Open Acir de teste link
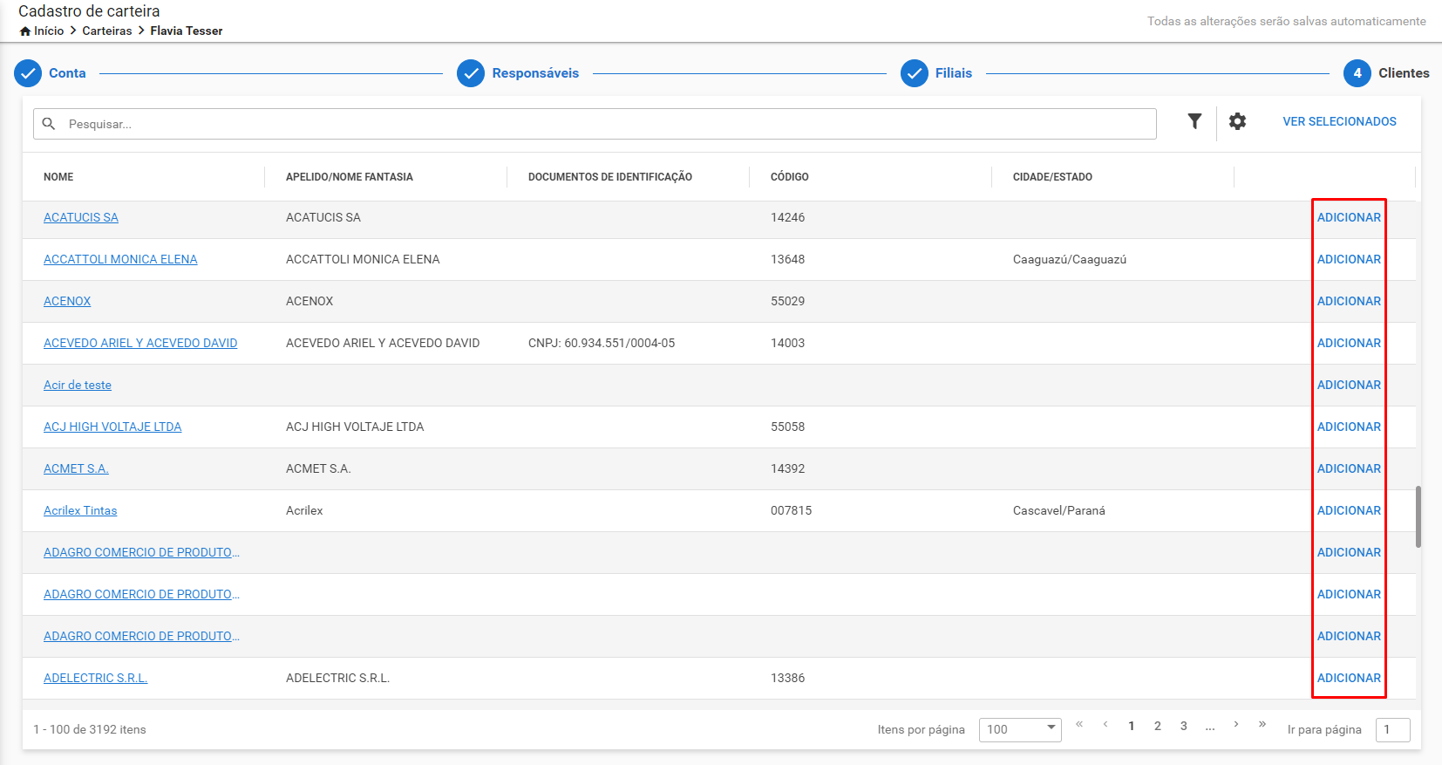 click(78, 385)
